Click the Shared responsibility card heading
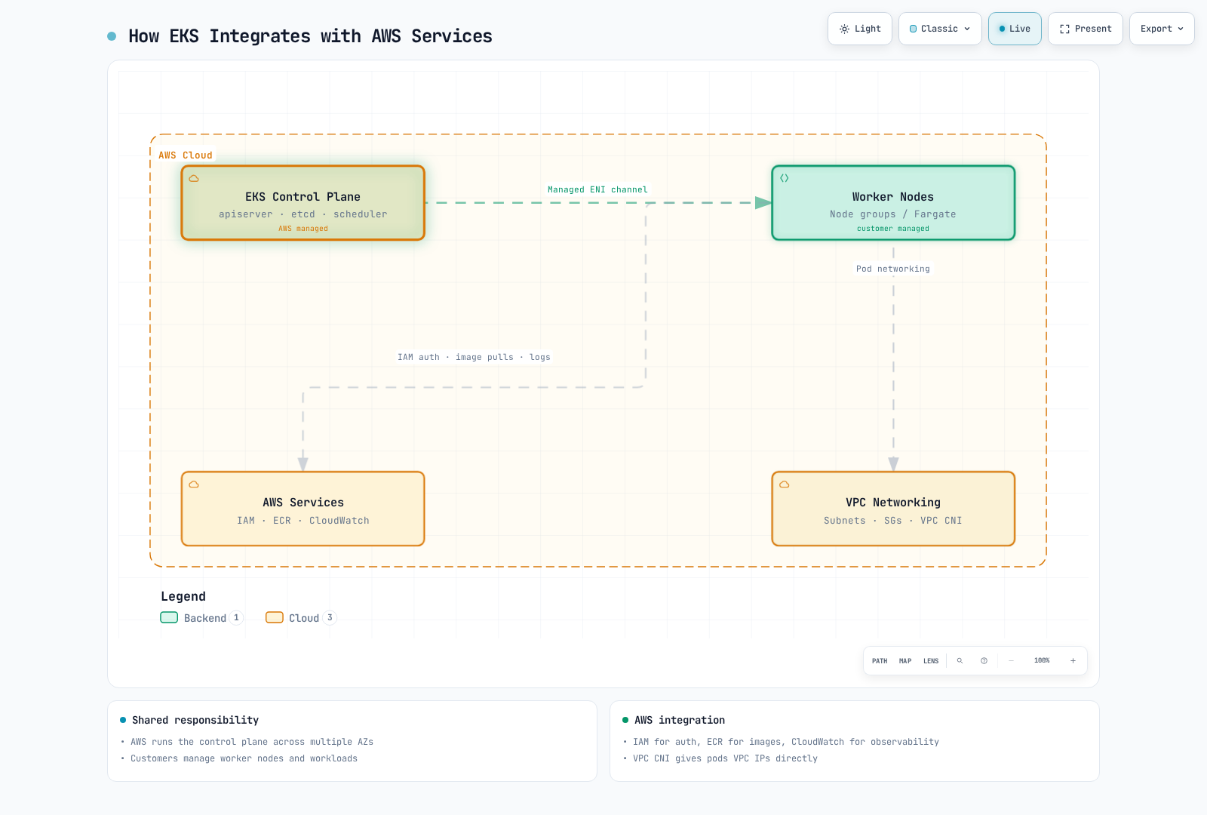1207x815 pixels. (x=195, y=720)
